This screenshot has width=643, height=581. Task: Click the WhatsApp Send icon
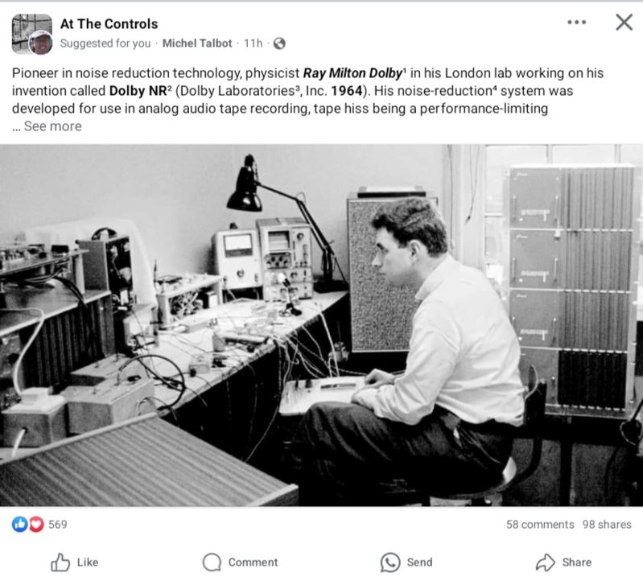pyautogui.click(x=390, y=562)
